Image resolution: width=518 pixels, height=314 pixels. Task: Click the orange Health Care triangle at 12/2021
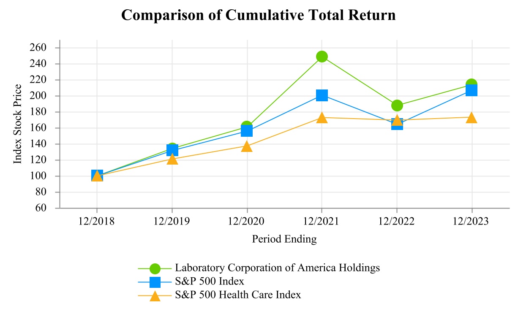coord(322,118)
